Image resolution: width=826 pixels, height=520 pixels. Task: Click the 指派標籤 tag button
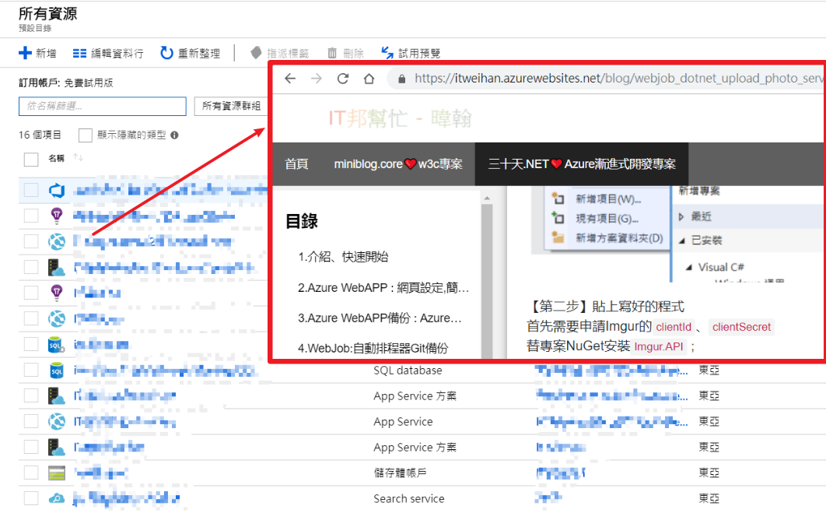[280, 53]
